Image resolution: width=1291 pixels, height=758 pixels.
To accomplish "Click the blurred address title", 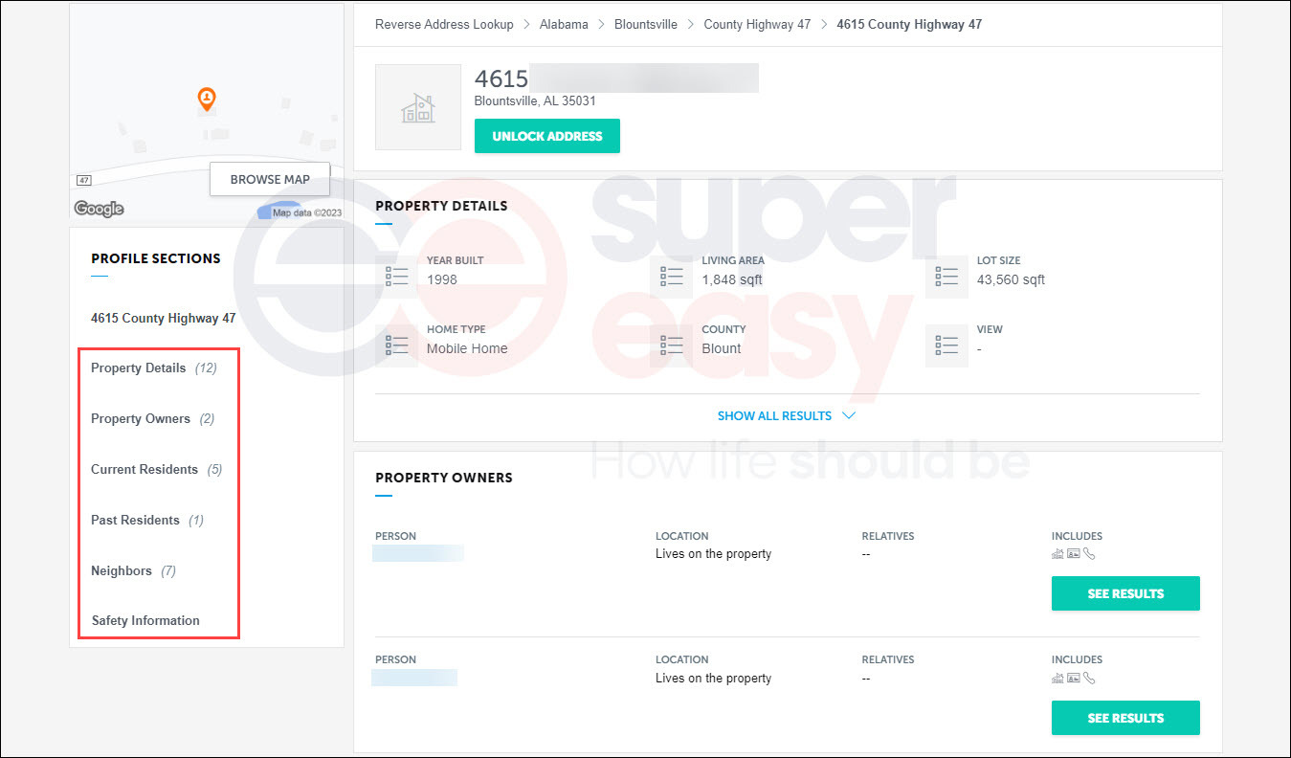I will tap(643, 78).
